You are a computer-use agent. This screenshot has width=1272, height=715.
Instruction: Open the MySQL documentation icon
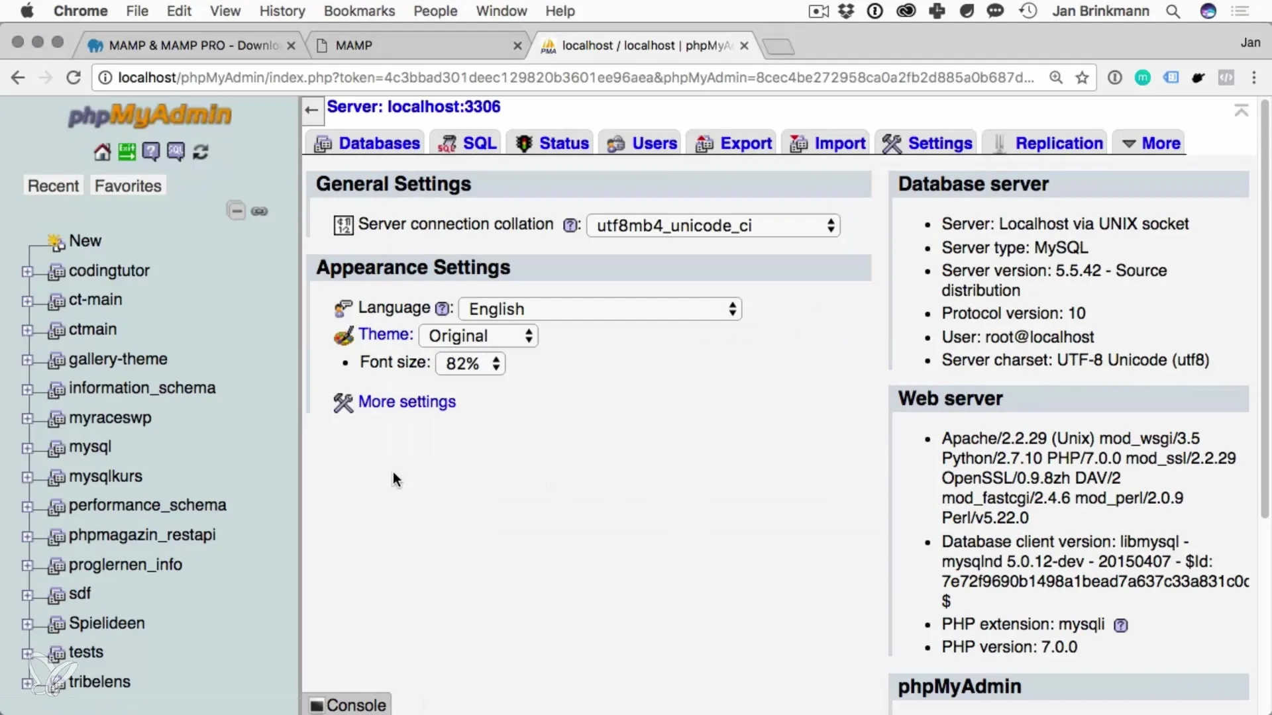point(176,152)
